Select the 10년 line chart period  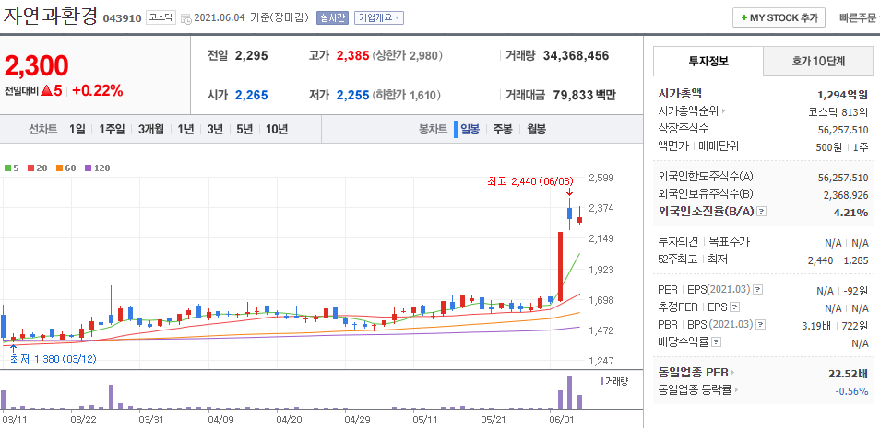pos(277,130)
